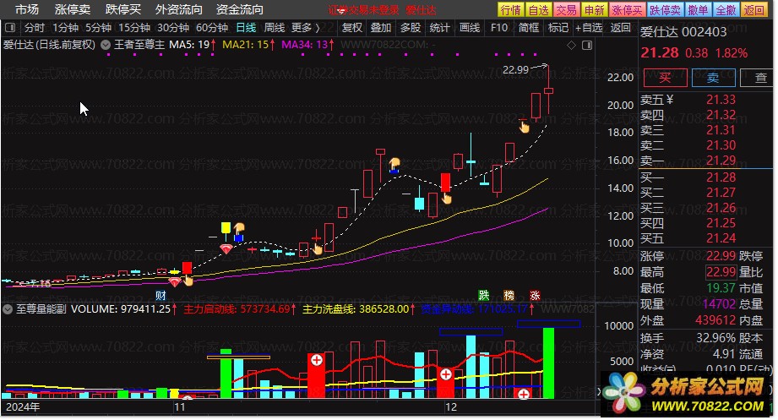The image size is (778, 420).
Task: Switch to the 30分钟 timeframe
Action: point(173,28)
